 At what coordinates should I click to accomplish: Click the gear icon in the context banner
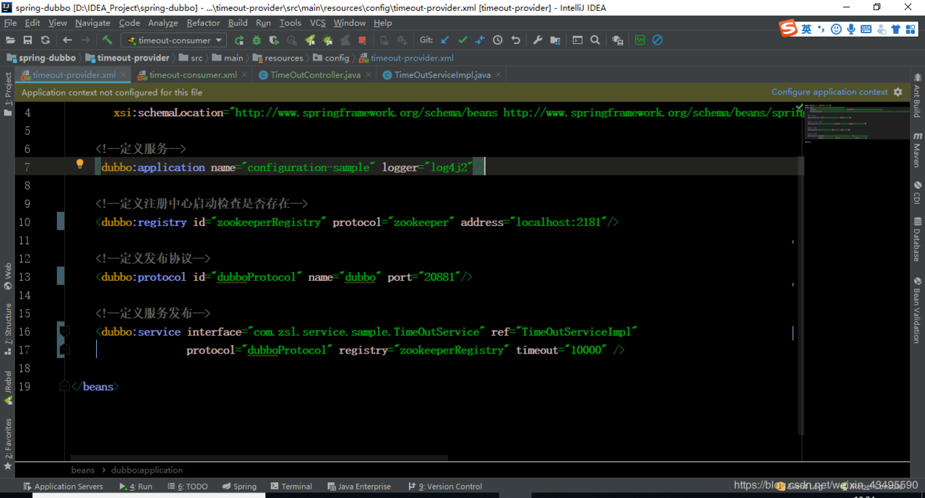pyautogui.click(x=898, y=92)
